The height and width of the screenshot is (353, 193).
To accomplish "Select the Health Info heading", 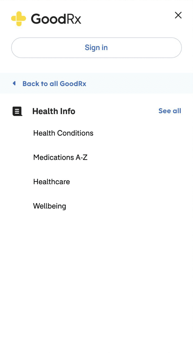I will pos(54,111).
